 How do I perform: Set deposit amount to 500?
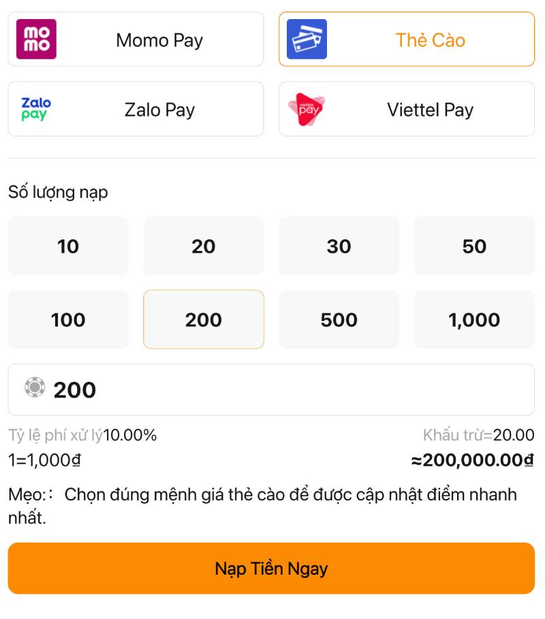tap(339, 320)
